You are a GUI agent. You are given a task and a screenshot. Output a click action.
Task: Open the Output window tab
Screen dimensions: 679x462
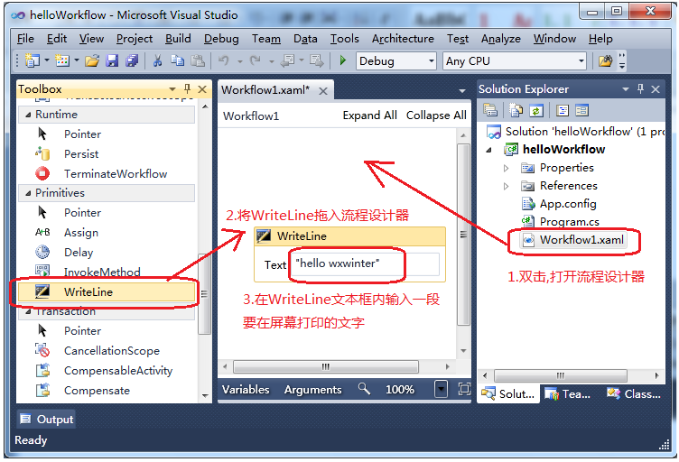tap(47, 420)
